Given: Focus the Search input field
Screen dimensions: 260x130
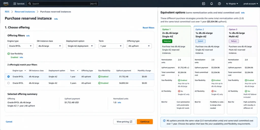Looking at the screenshot, I should (63, 4).
